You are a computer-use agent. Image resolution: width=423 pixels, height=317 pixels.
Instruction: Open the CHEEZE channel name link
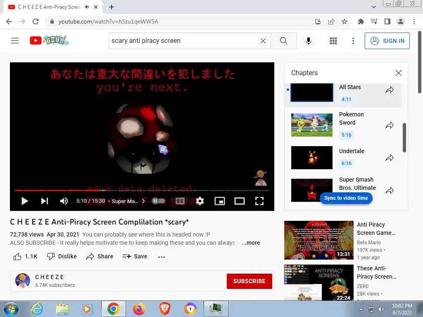pos(50,277)
